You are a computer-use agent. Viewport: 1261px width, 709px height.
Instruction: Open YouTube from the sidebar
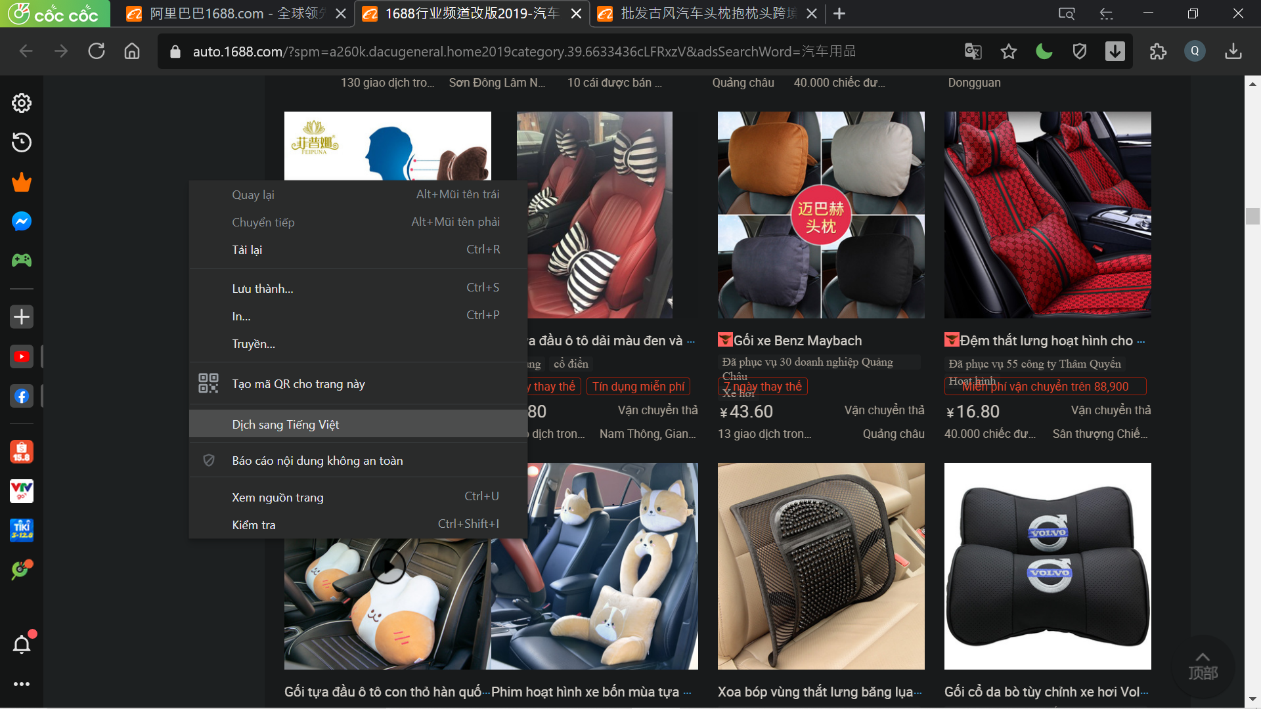point(22,356)
